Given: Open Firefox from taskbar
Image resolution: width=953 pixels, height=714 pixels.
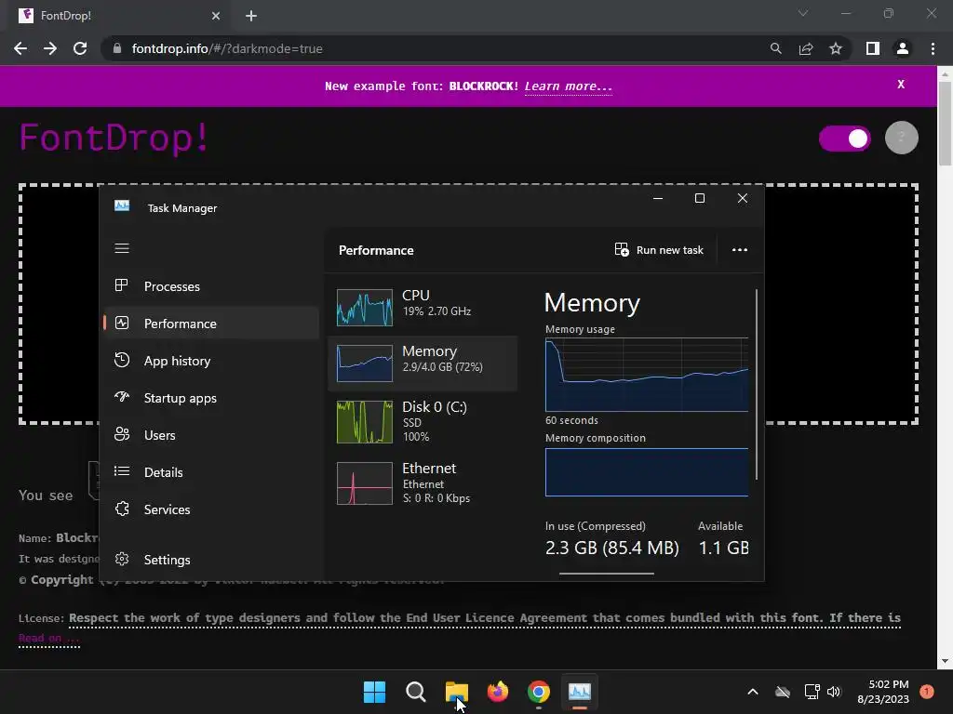Looking at the screenshot, I should (498, 692).
